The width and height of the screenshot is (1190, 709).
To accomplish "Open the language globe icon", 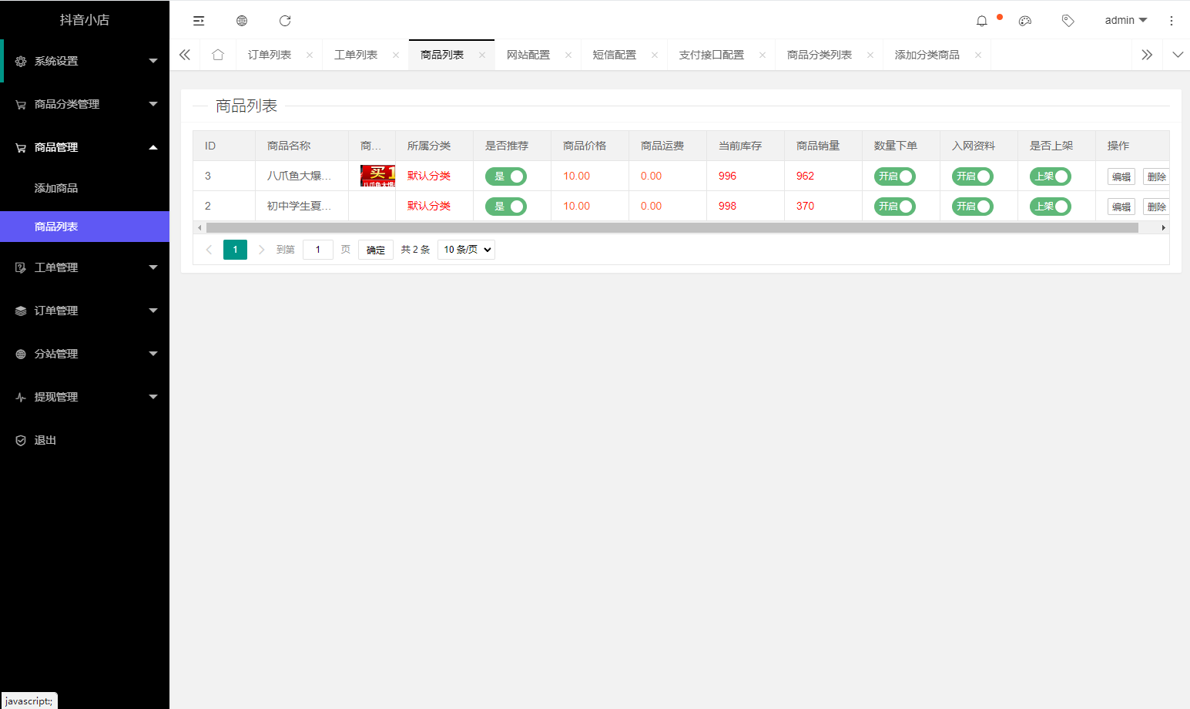I will pos(241,20).
